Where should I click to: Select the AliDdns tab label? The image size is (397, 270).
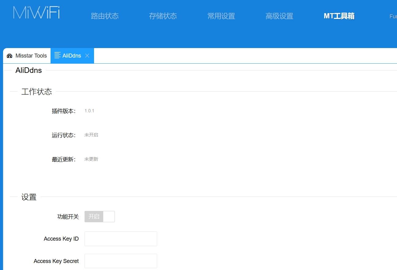point(72,56)
